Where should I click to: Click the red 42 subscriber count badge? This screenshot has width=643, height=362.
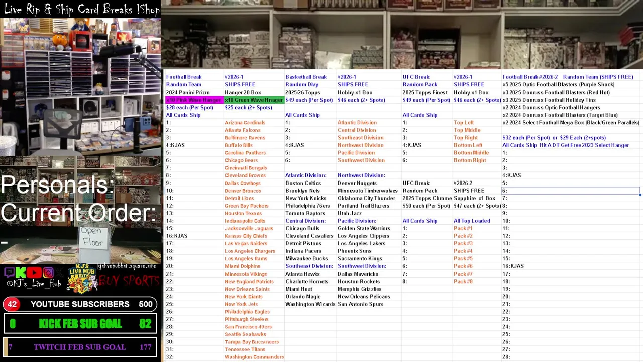(12, 304)
